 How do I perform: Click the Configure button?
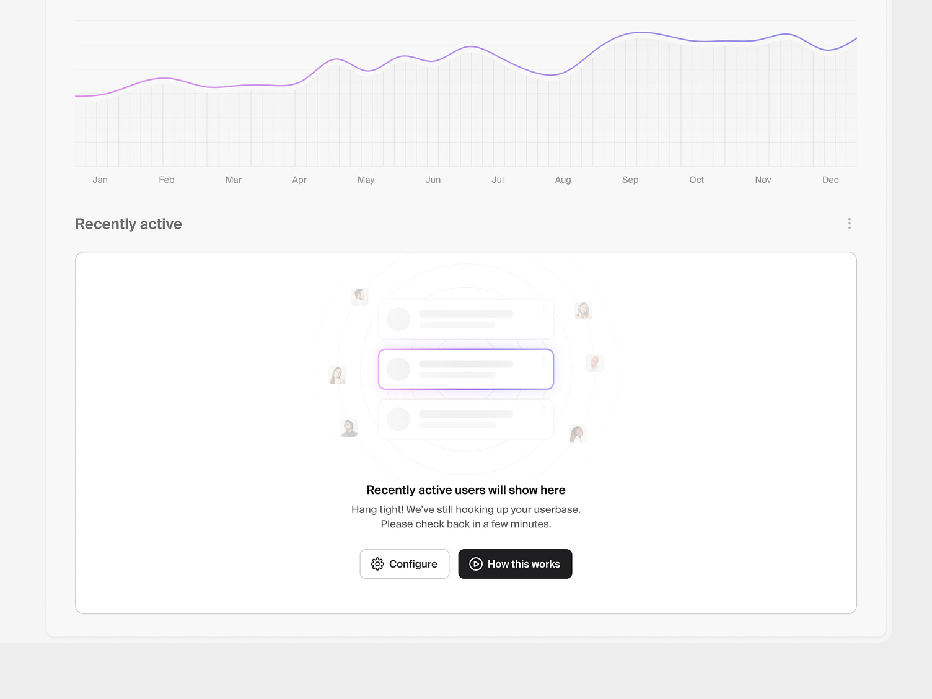coord(404,564)
